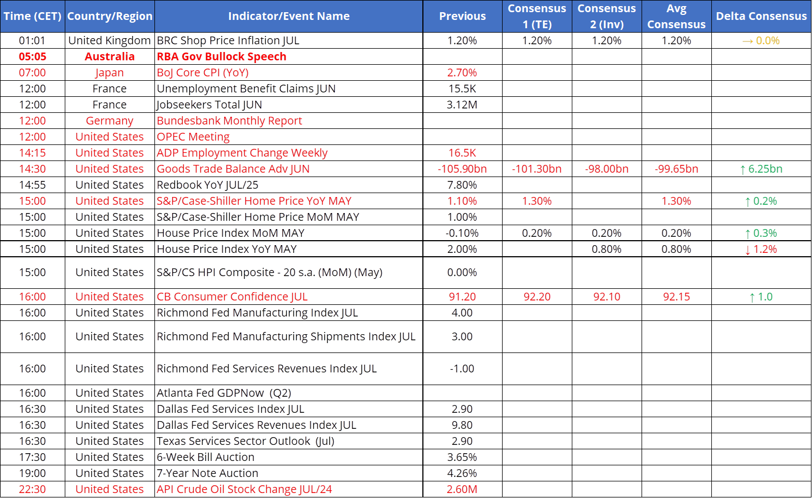The width and height of the screenshot is (812, 498).
Task: Click the 22:30 time cell
Action: tap(33, 489)
